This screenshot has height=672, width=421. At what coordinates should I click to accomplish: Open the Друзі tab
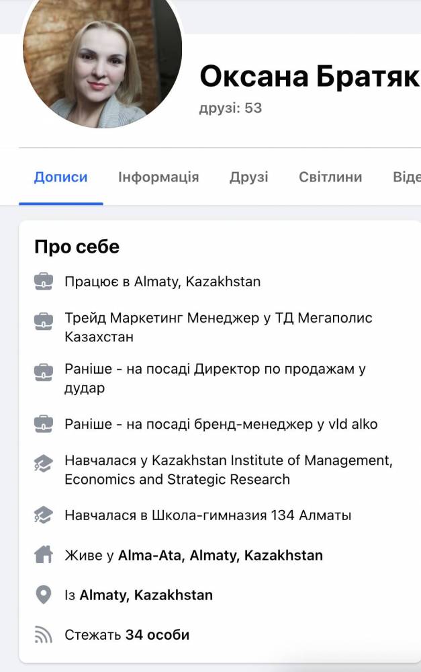tap(248, 177)
